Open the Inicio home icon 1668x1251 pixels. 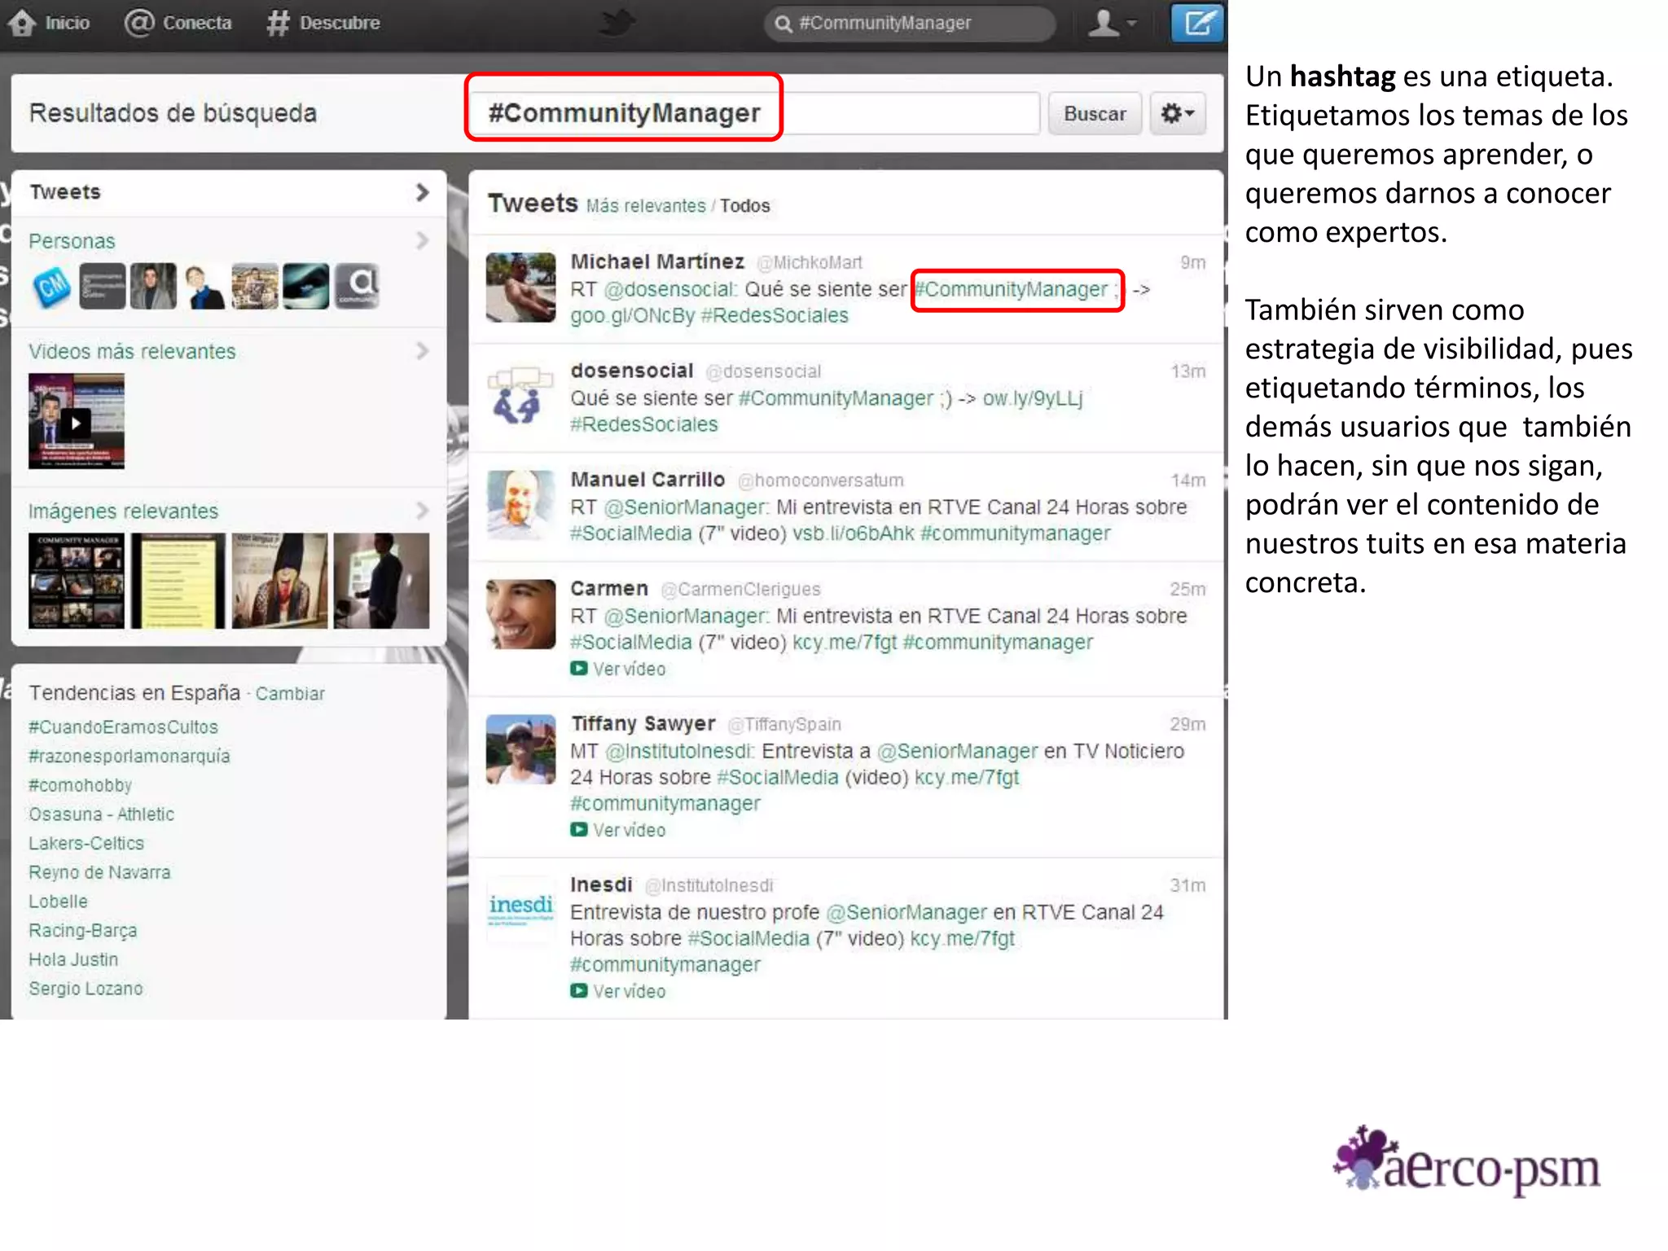23,23
